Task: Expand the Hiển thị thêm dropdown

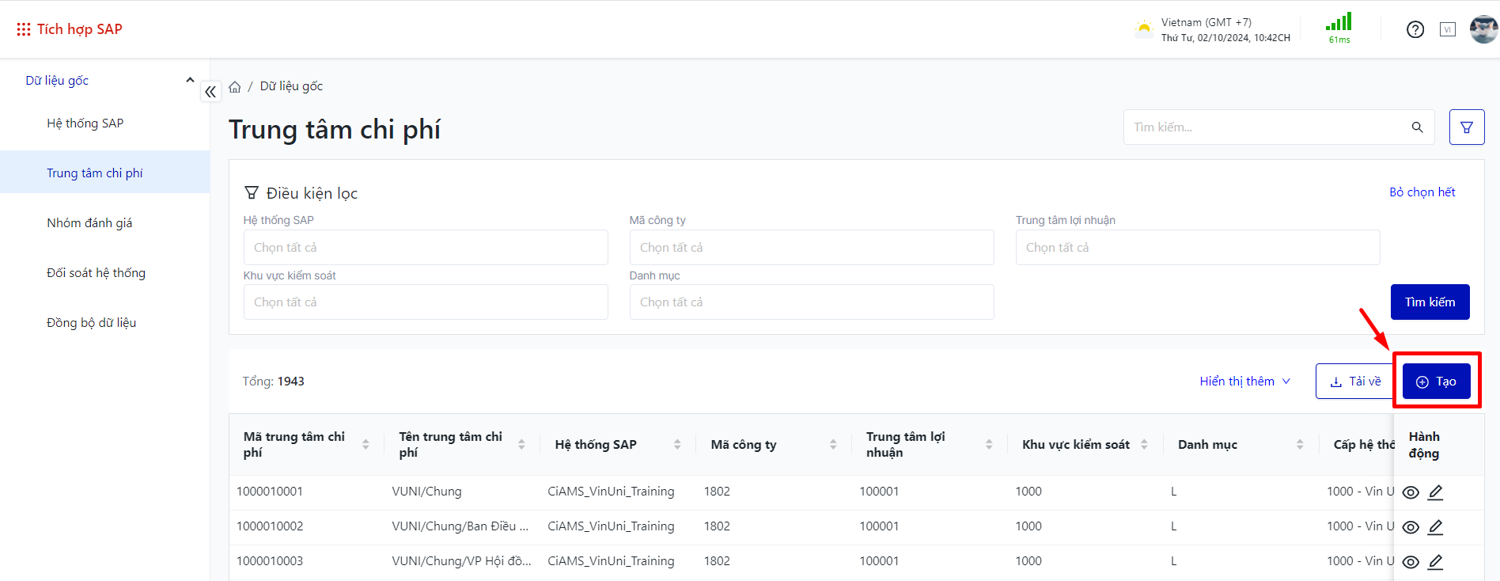Action: (x=1244, y=382)
